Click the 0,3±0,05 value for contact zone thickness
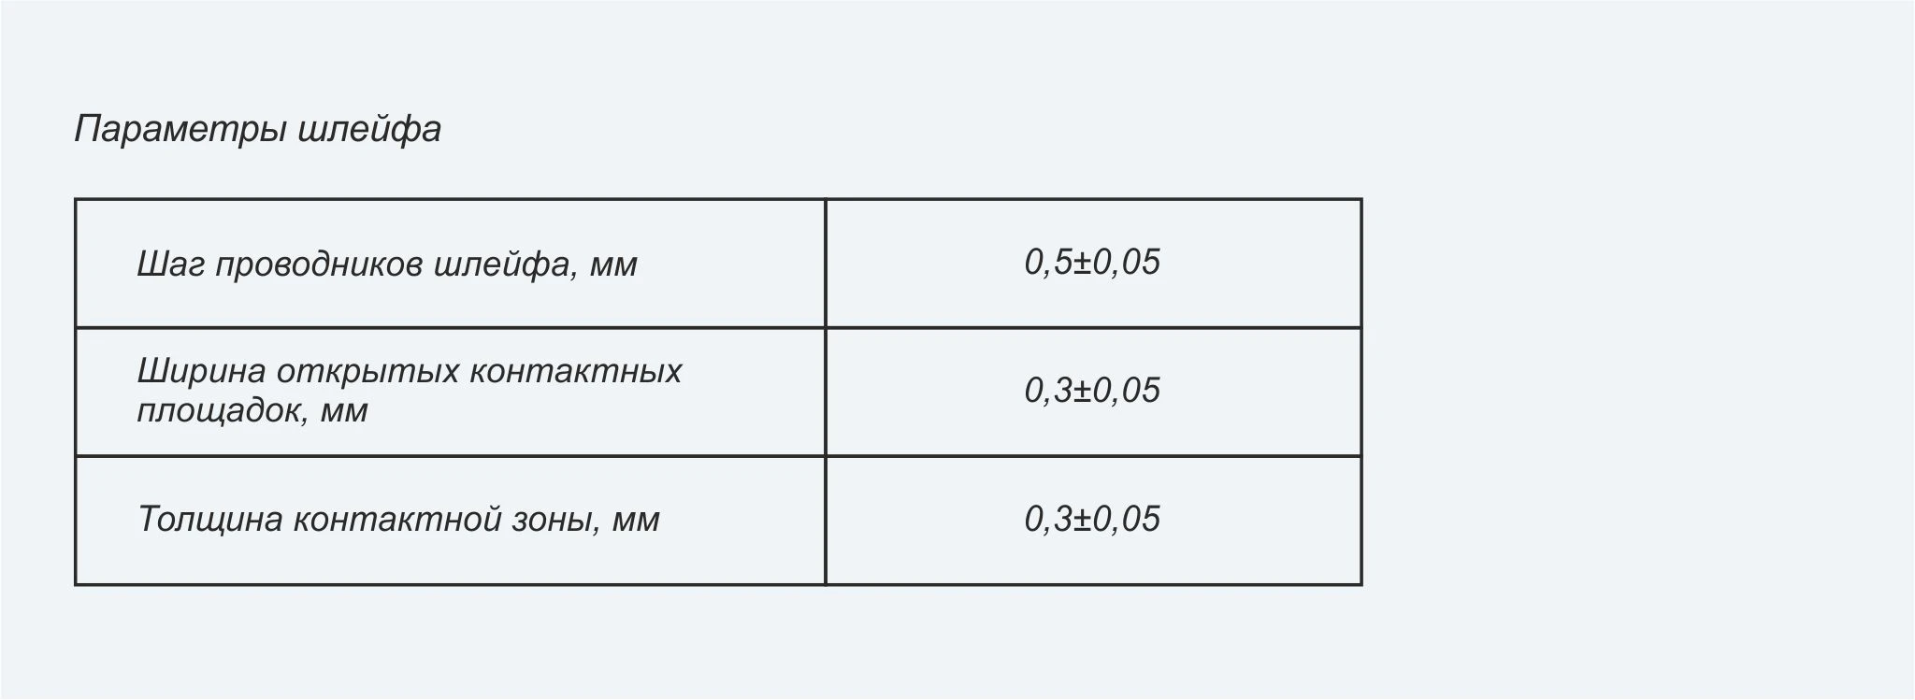Screen dimensions: 1915x700 click(1092, 519)
